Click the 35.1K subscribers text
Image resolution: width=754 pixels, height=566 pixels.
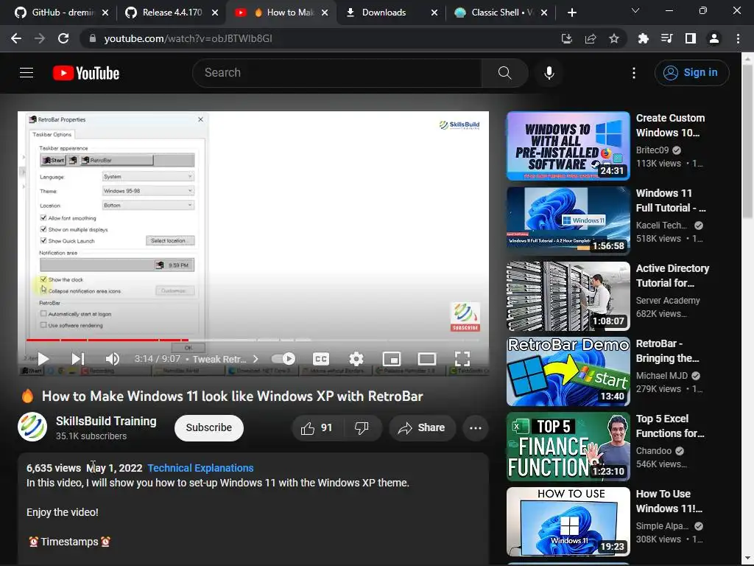(91, 436)
